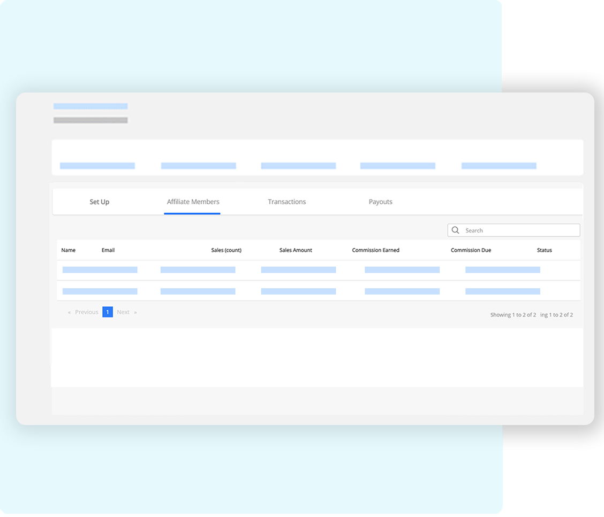Click the right double-arrow pagination icon
604x517 pixels.
(135, 312)
